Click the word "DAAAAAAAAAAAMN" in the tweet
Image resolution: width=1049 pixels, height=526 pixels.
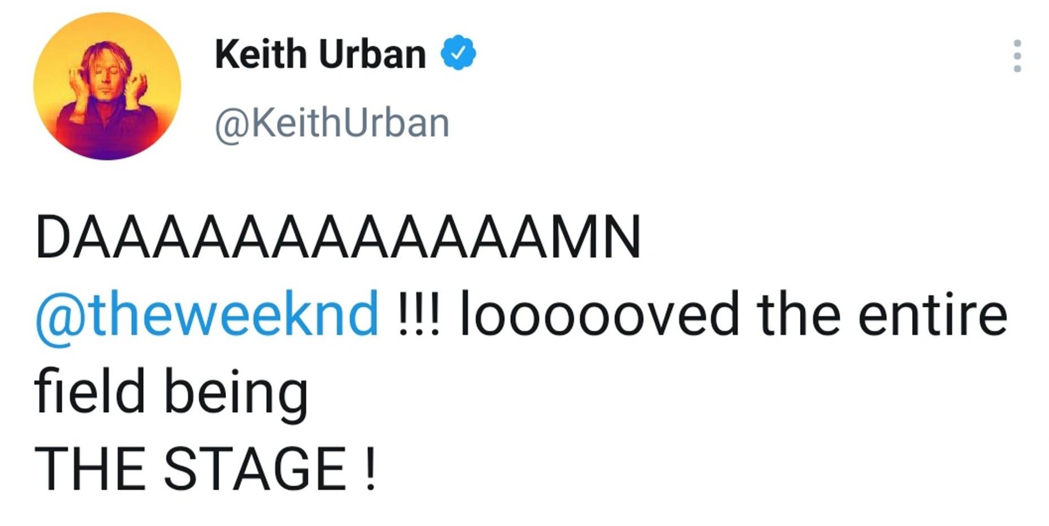pyautogui.click(x=338, y=238)
